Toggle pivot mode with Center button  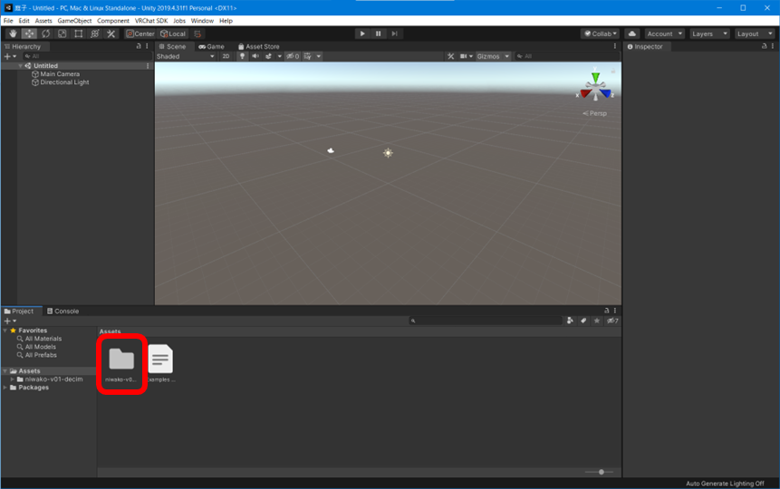pyautogui.click(x=140, y=34)
